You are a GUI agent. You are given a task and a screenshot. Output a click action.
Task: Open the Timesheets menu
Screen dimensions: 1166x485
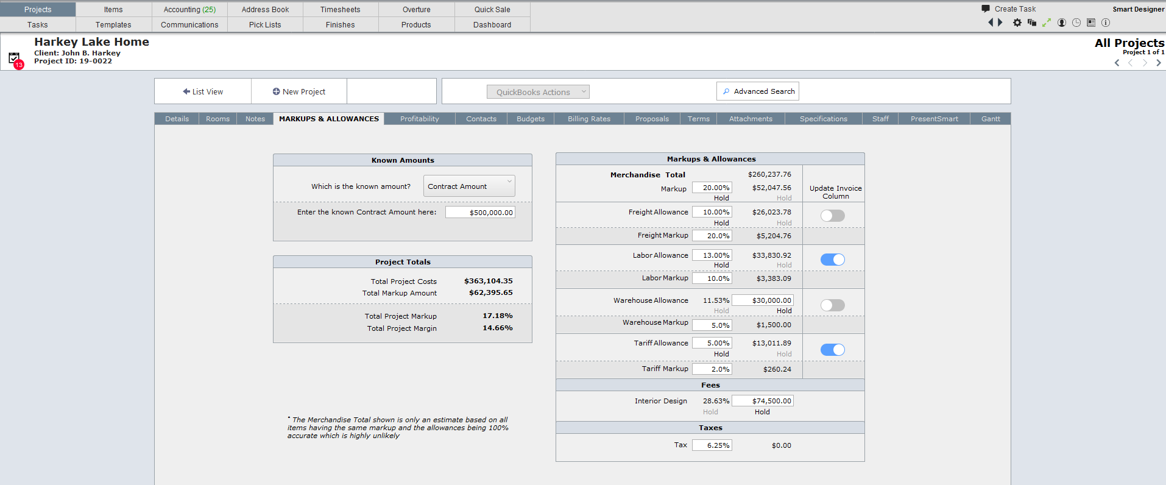[340, 9]
